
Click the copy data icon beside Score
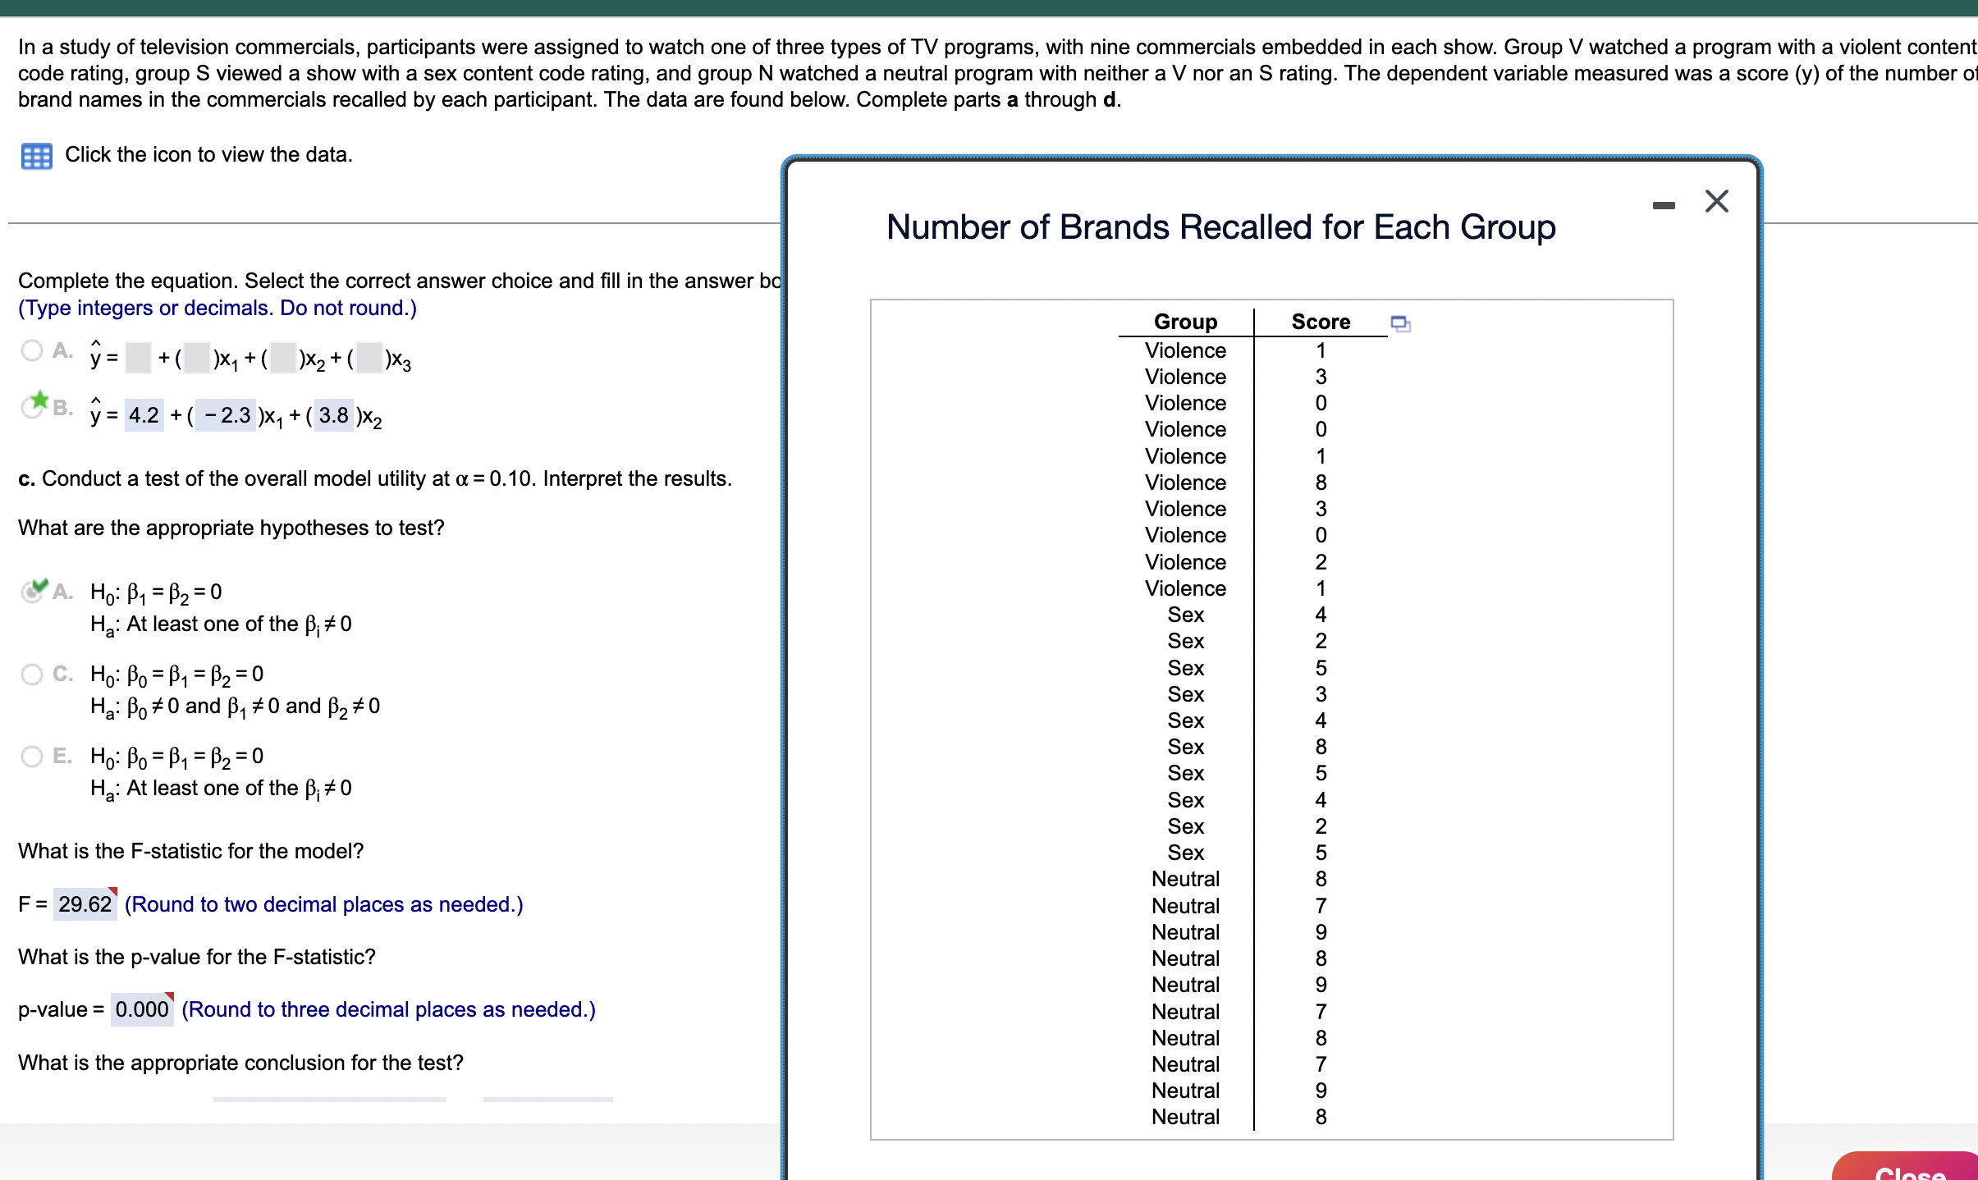pyautogui.click(x=1400, y=323)
